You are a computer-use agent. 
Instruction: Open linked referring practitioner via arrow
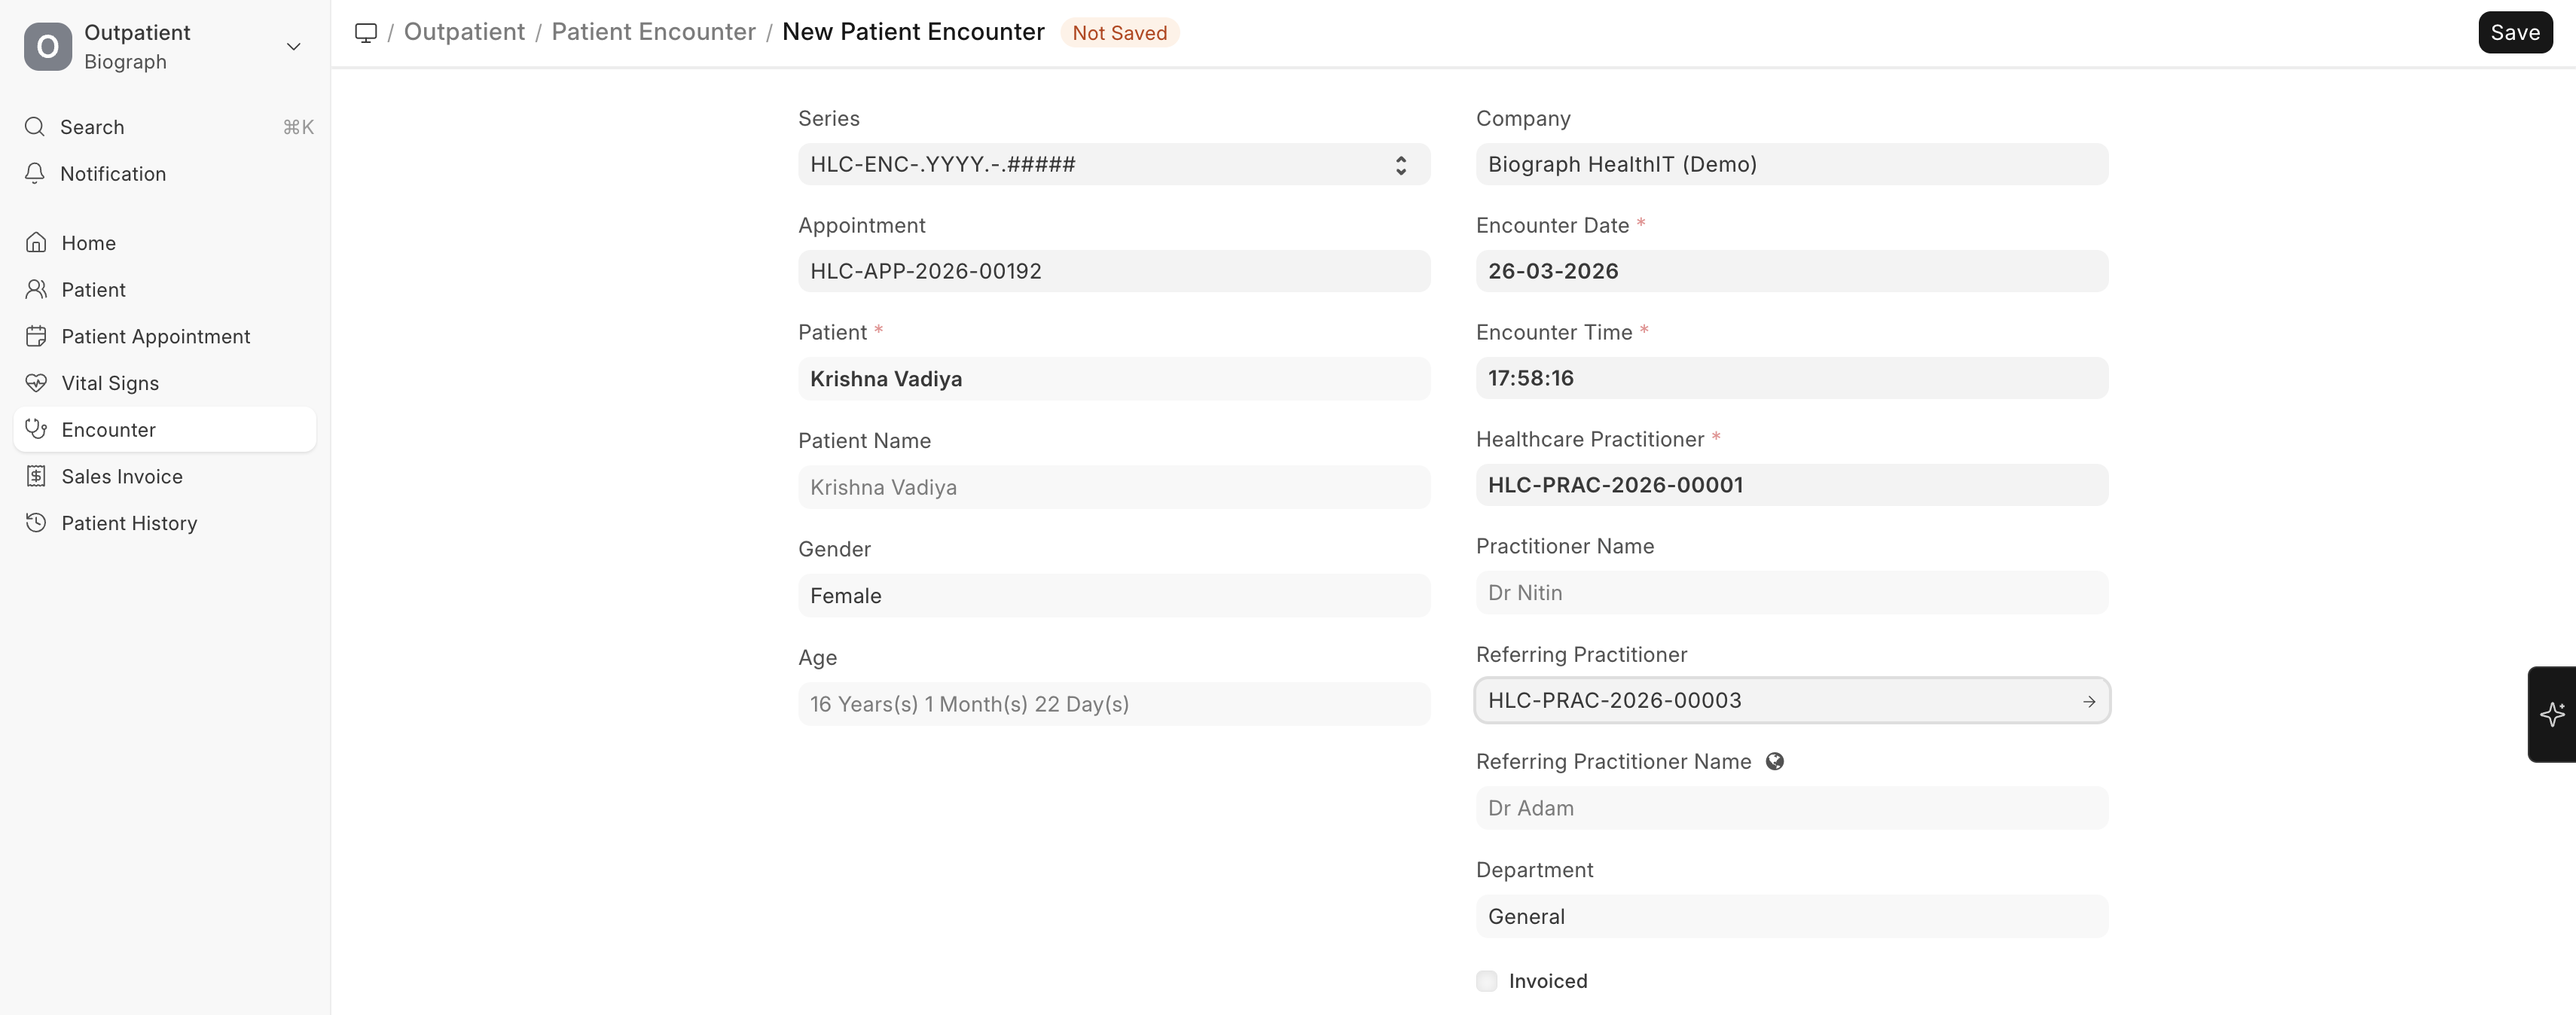(2089, 701)
